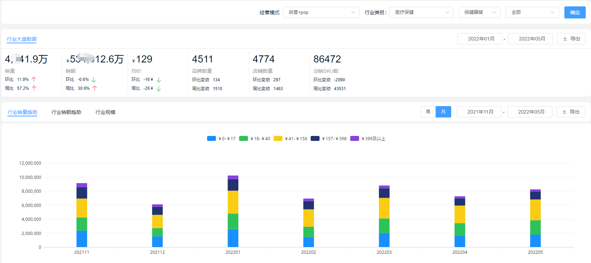Export the trend chart data via 导出

point(571,112)
